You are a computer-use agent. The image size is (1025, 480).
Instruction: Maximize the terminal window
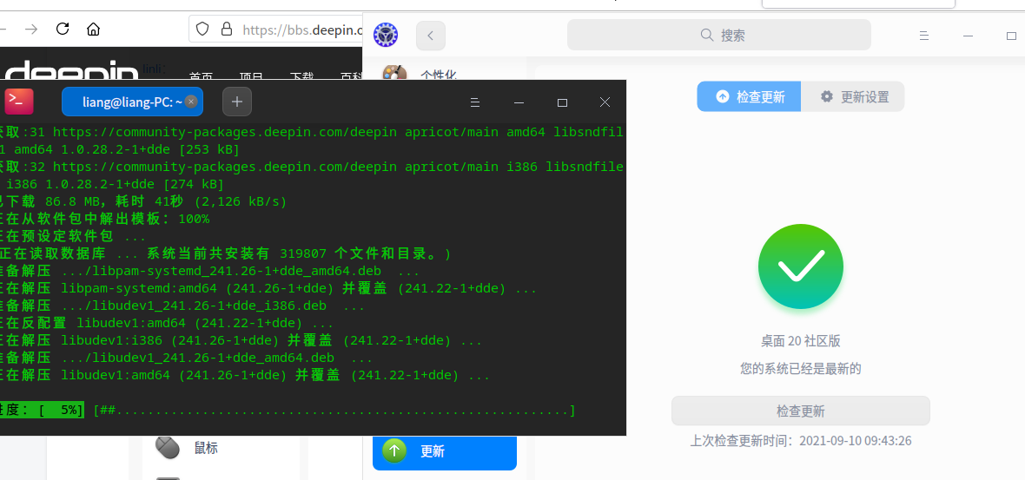click(x=562, y=102)
